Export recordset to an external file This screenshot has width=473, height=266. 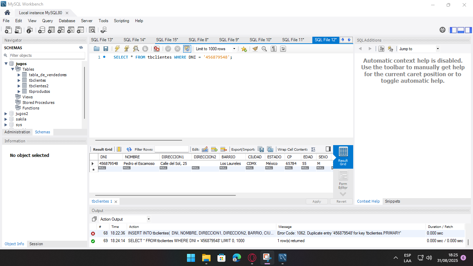261,149
